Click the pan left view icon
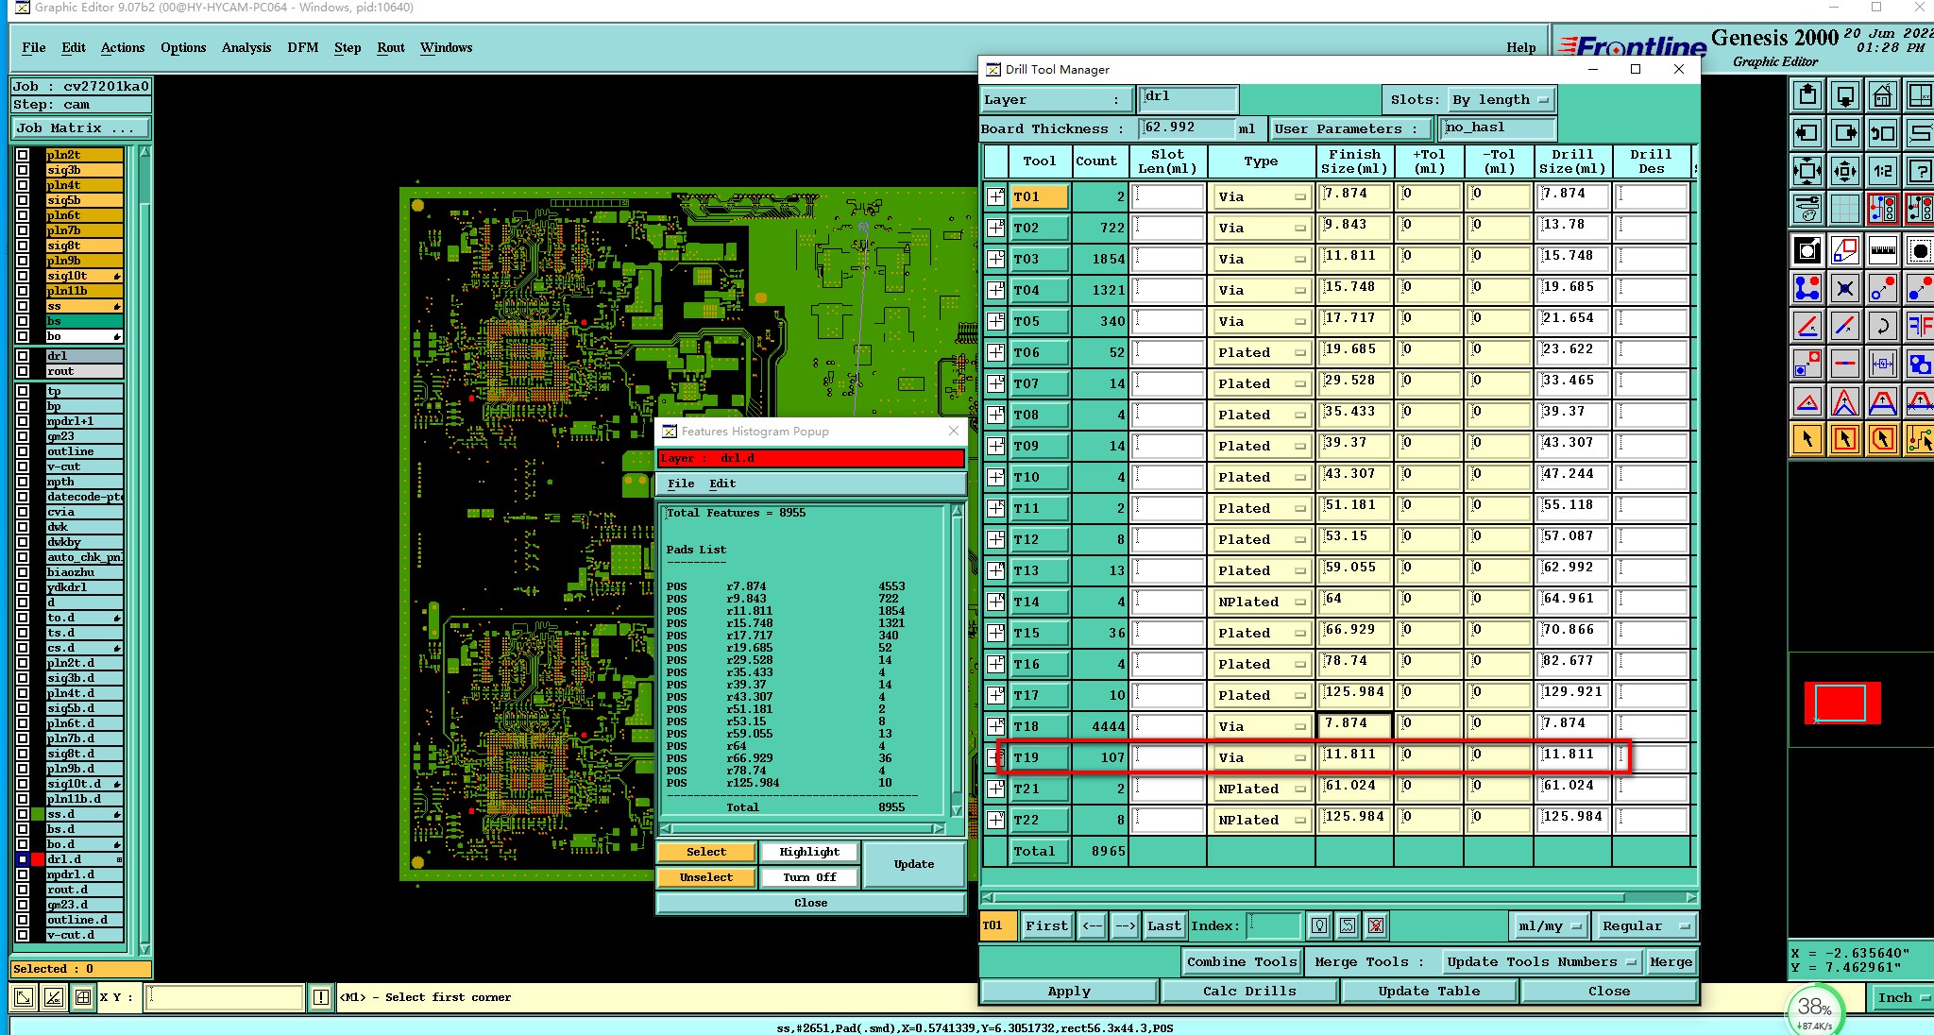Viewport: 1934px width, 1035px height. 1807,133
